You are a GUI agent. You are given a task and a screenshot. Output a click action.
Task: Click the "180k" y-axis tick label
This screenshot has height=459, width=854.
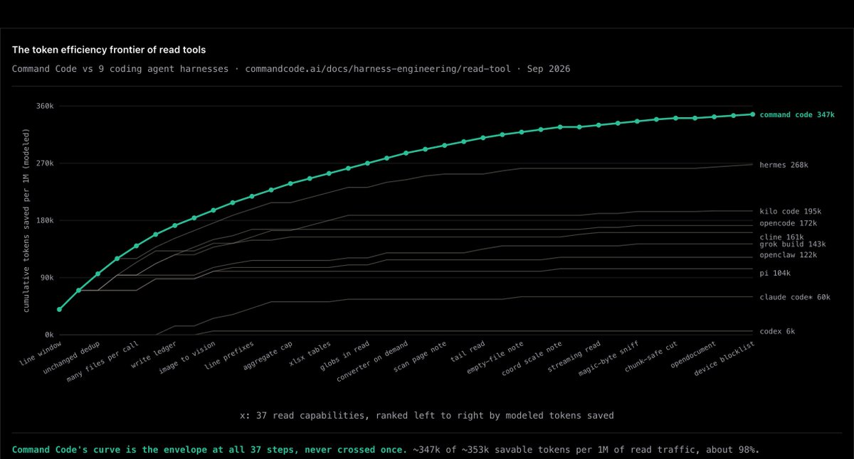tap(45, 220)
